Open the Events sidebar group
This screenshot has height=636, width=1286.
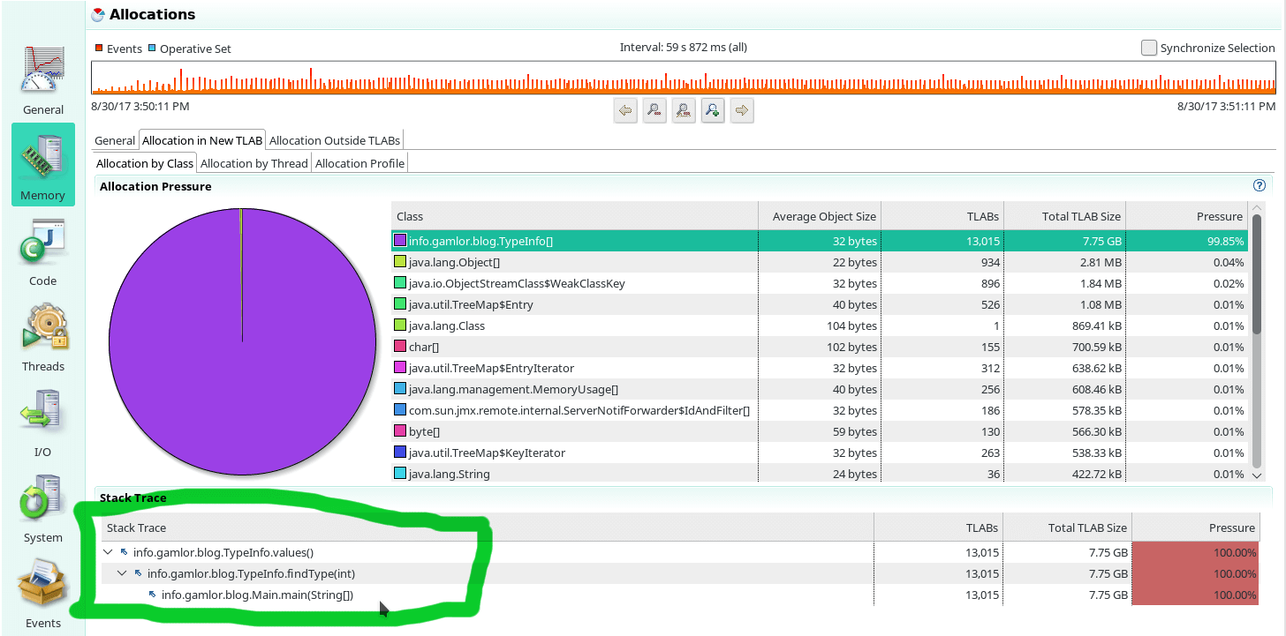(42, 594)
